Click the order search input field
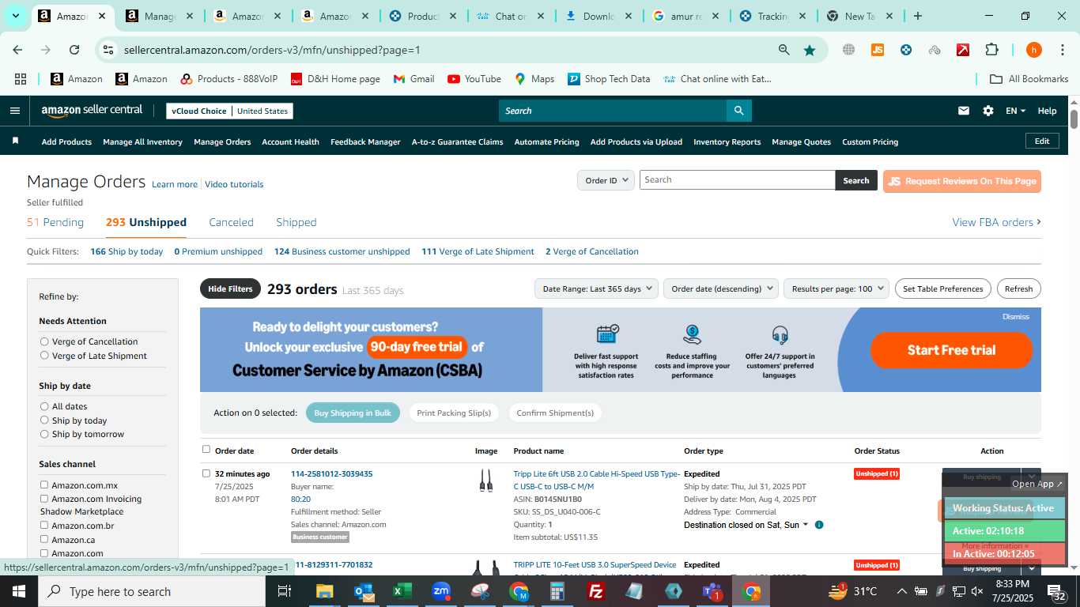The width and height of the screenshot is (1080, 607). coord(737,180)
